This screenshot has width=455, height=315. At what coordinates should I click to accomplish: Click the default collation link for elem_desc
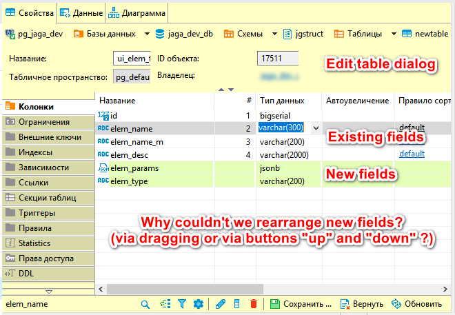[x=412, y=154]
